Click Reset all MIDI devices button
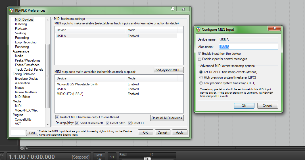Image resolution: width=305 pixels, height=160 pixels. [x=167, y=118]
